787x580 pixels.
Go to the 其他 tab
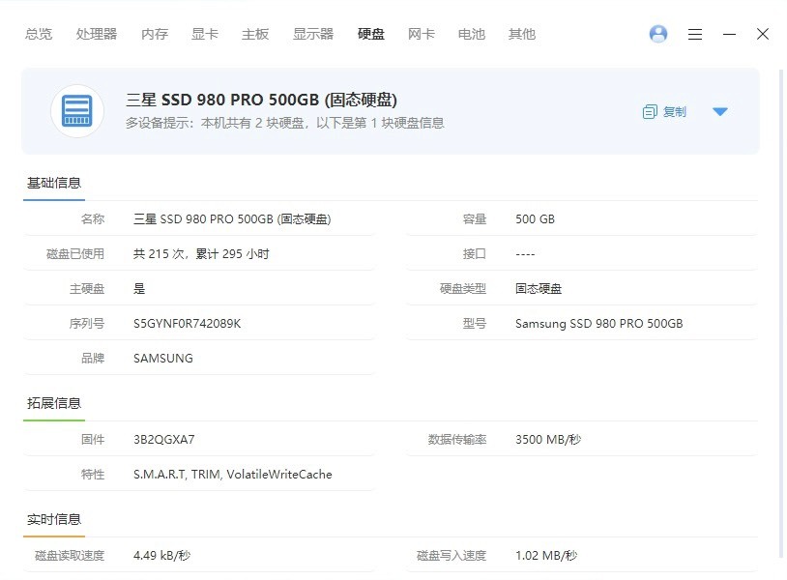pos(522,34)
